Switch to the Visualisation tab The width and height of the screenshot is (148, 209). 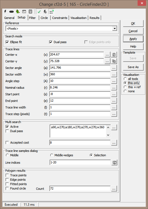click(x=78, y=18)
